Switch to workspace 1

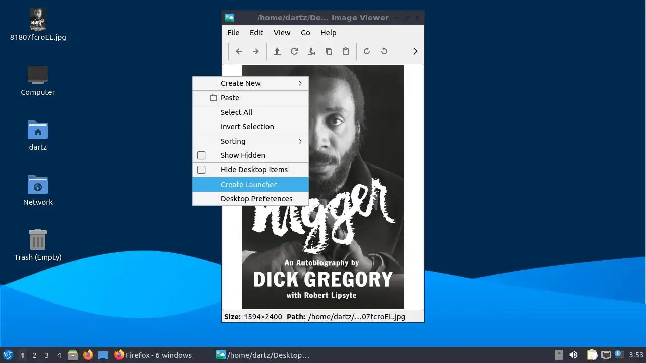point(22,355)
